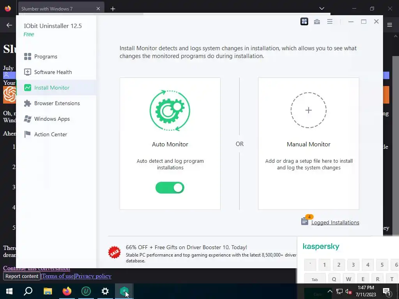Open the Privacy policy link
Viewport: 399px width, 299px height.
[x=93, y=276]
